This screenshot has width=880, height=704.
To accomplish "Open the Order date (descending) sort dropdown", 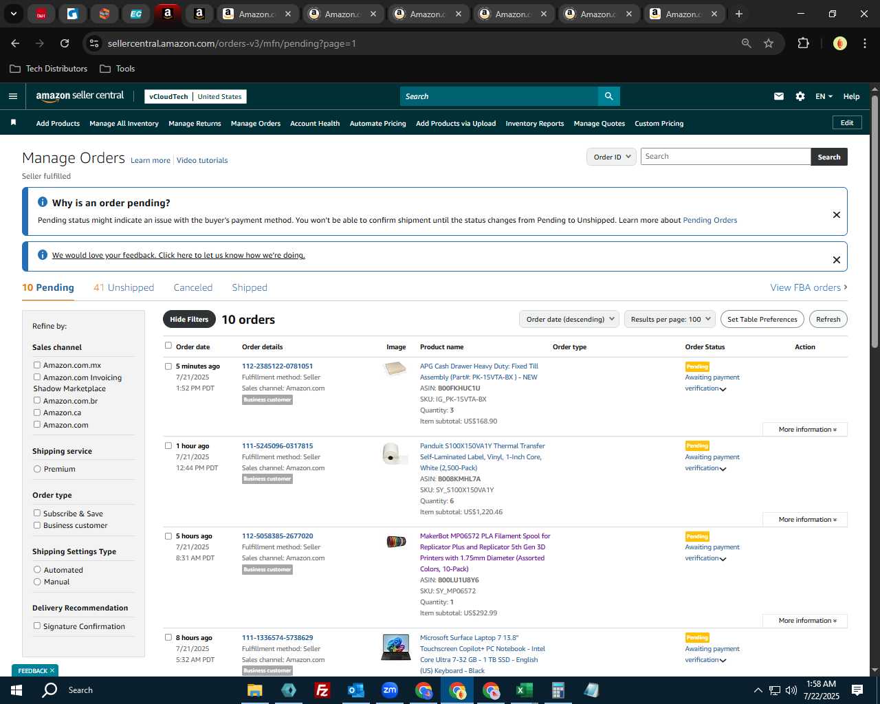I will [x=570, y=319].
